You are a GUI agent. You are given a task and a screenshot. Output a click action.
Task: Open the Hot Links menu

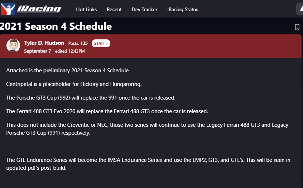coord(86,9)
